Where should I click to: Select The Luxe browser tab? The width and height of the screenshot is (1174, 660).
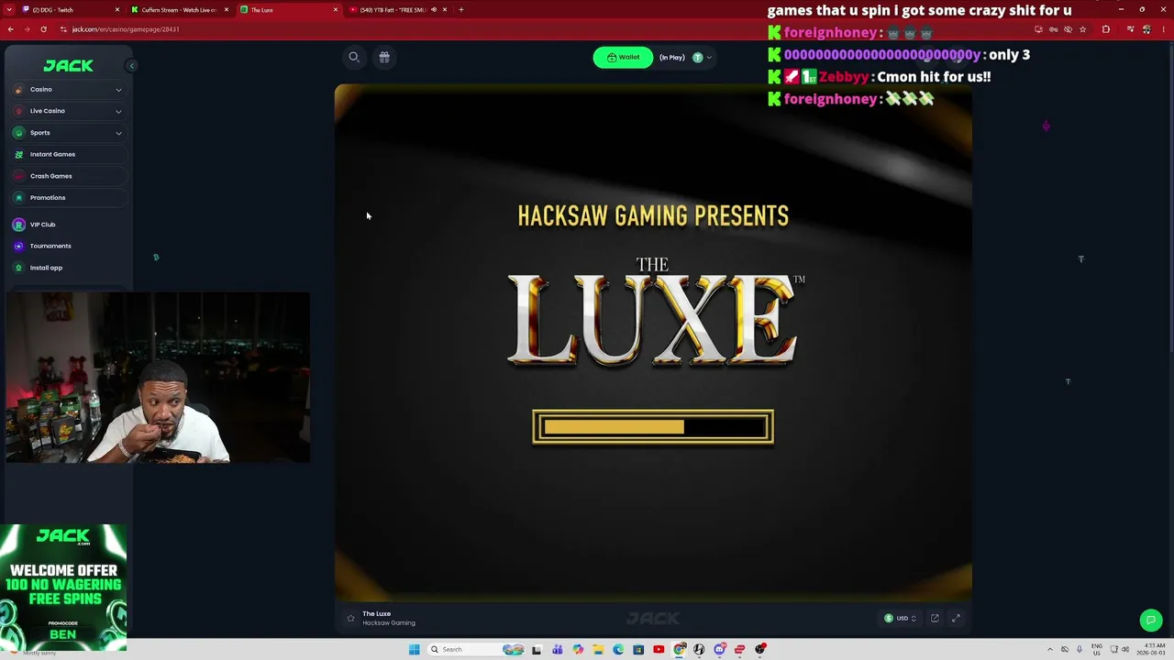pos(288,10)
